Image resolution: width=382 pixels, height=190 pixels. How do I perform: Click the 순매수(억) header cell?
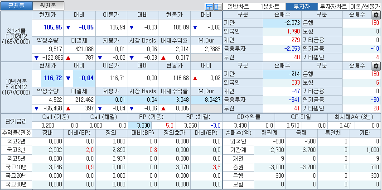[238, 133]
